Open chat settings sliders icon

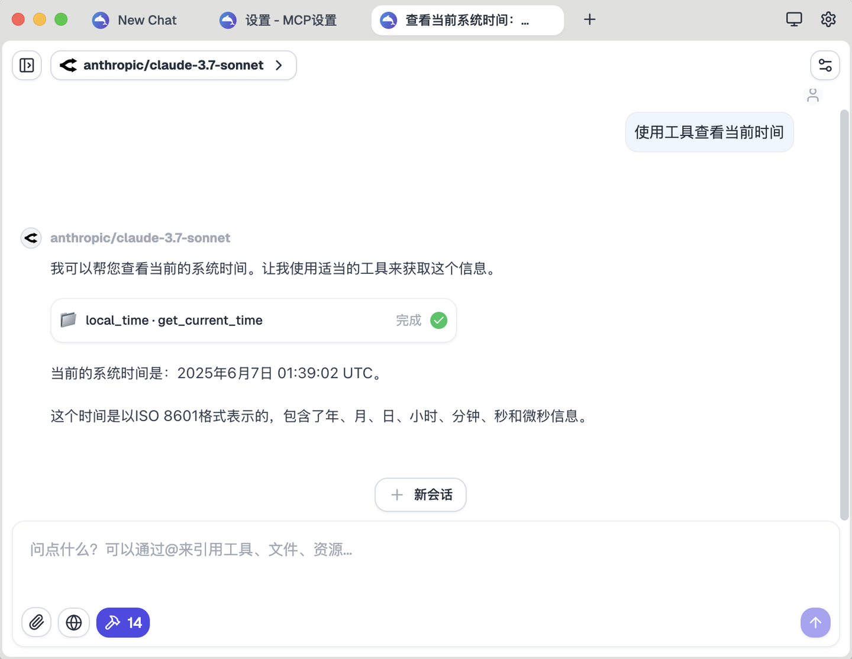[x=825, y=65]
